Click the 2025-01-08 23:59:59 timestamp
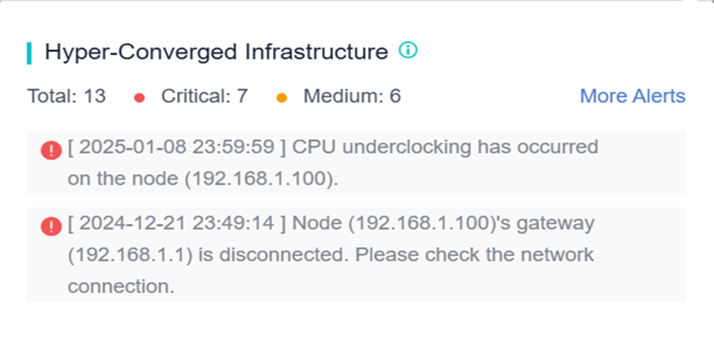 click(x=177, y=147)
